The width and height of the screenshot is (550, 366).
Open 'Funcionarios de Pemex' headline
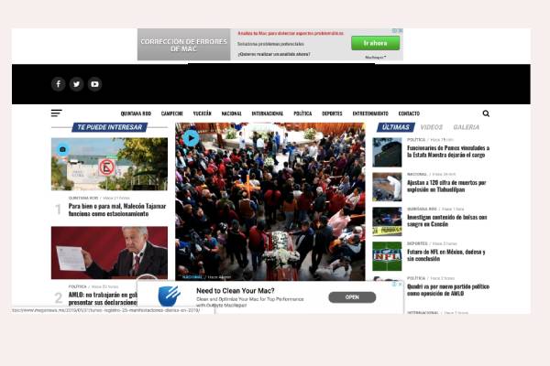click(447, 151)
